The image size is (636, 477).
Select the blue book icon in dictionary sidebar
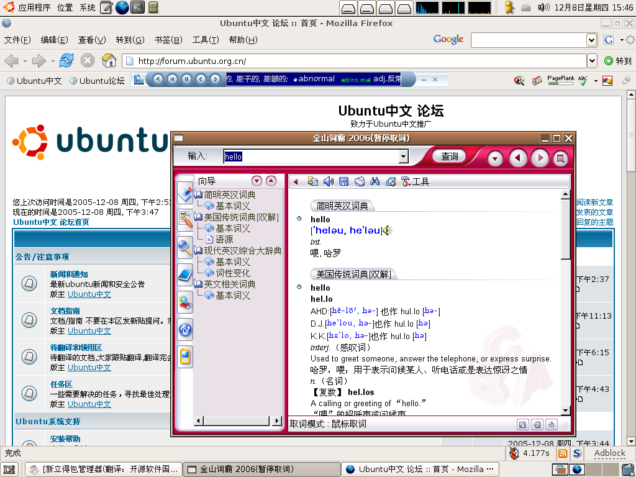point(185,275)
